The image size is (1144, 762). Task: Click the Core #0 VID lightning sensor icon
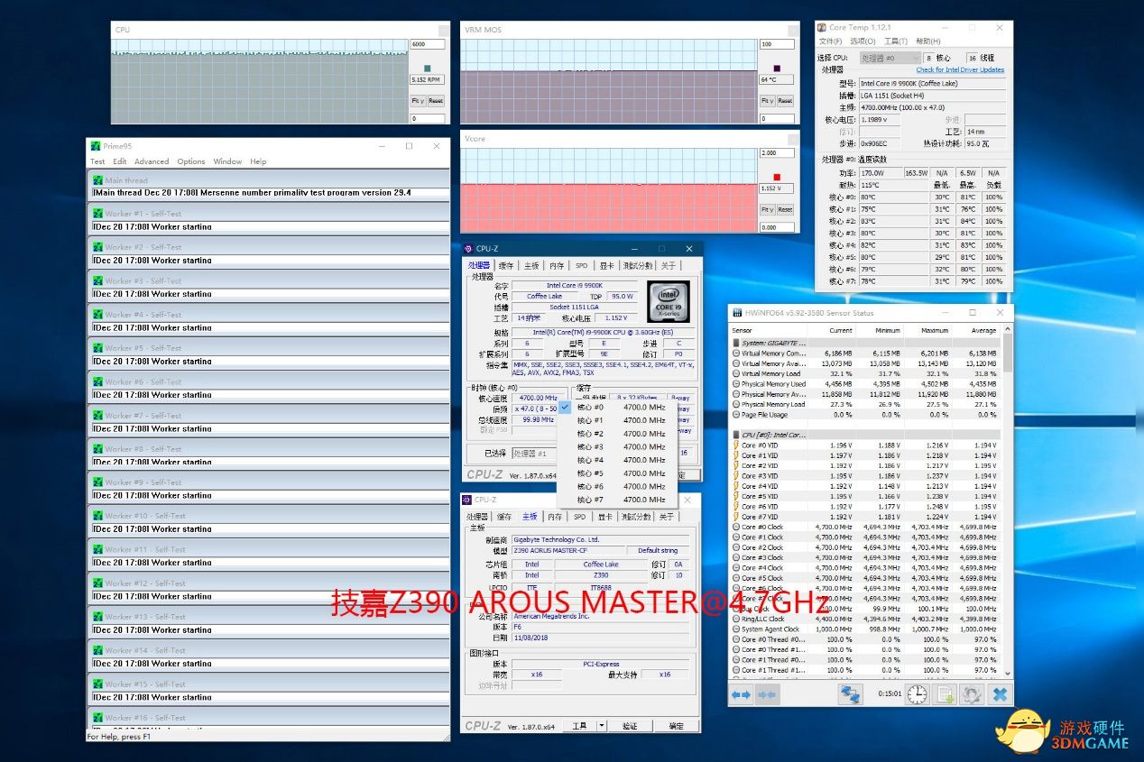pos(735,445)
